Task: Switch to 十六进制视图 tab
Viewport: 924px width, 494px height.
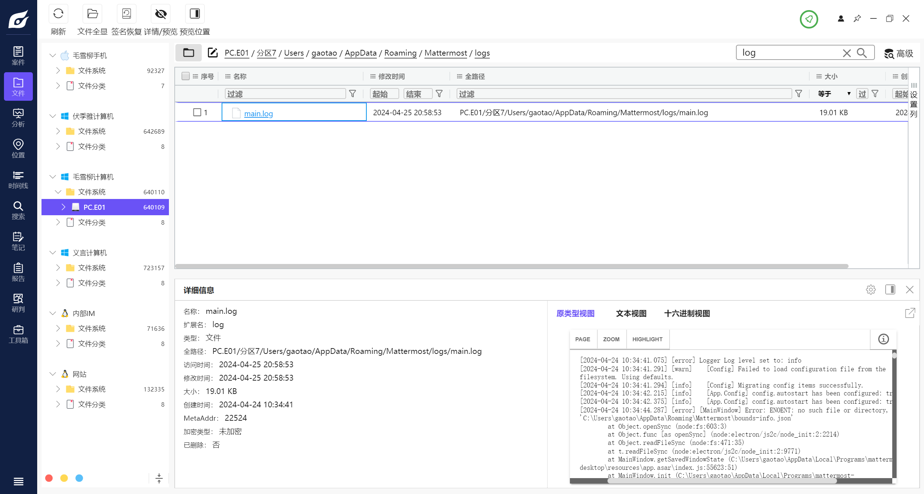Action: (687, 313)
